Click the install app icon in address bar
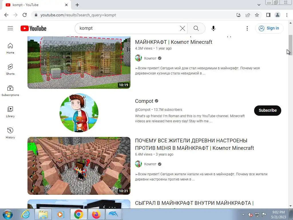This screenshot has height=220, width=293. click(x=239, y=15)
